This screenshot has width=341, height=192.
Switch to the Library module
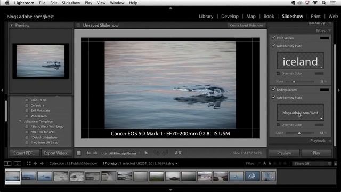tap(206, 17)
